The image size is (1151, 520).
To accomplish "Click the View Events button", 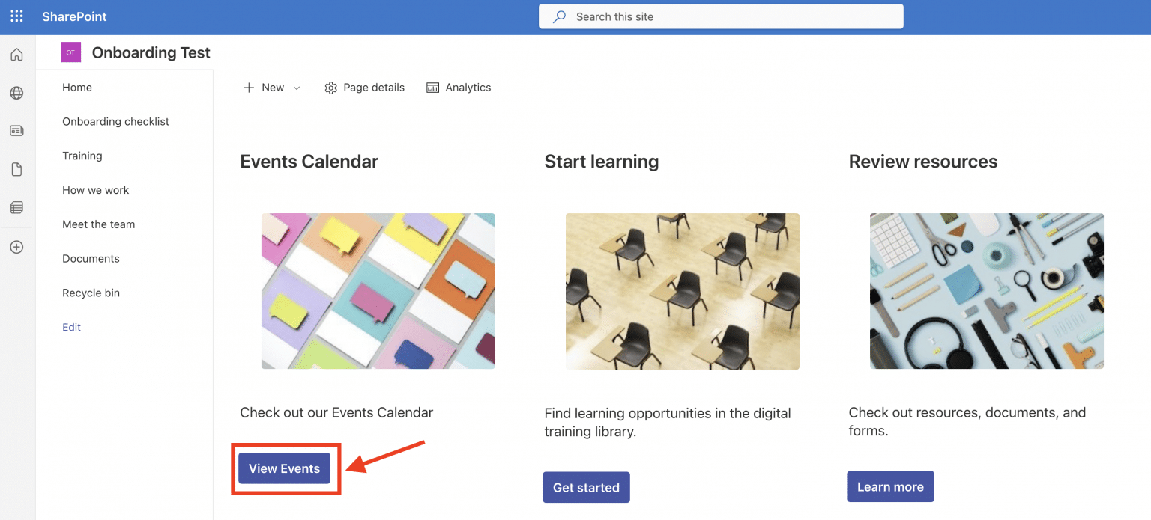I will (x=285, y=468).
